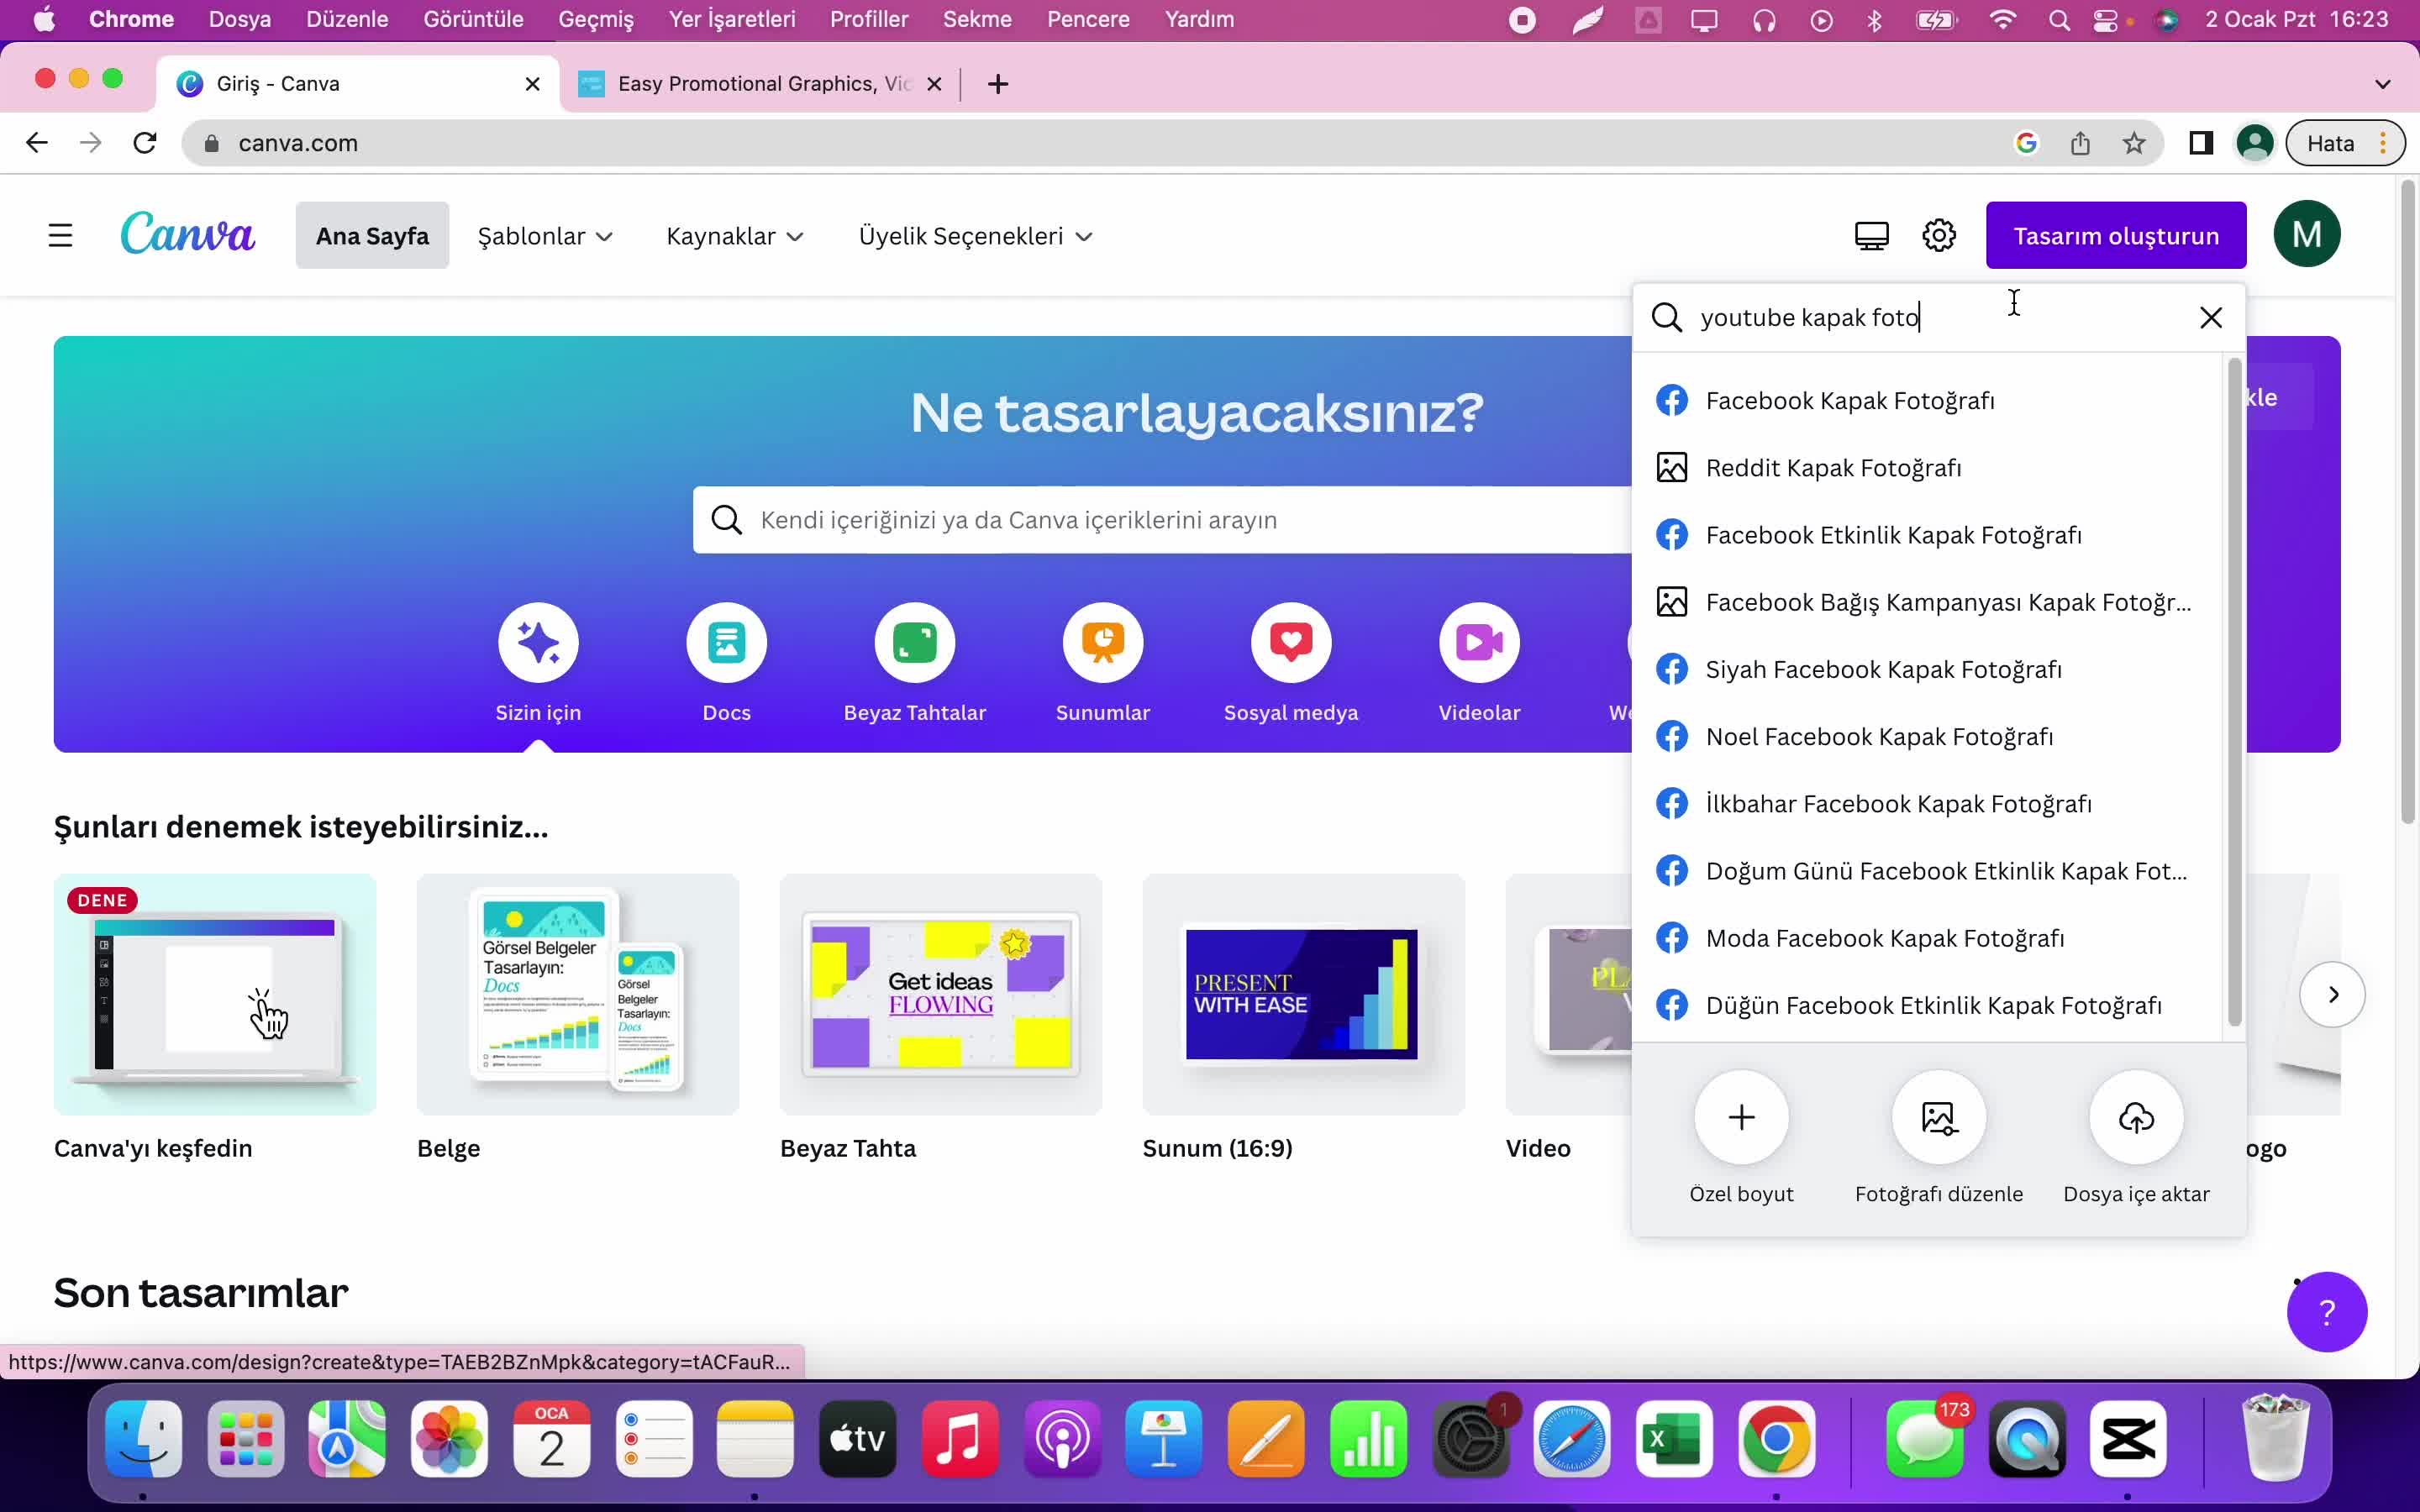Click the Fotoğrafı düzenle icon
The width and height of the screenshot is (2420, 1512).
coord(1939,1117)
